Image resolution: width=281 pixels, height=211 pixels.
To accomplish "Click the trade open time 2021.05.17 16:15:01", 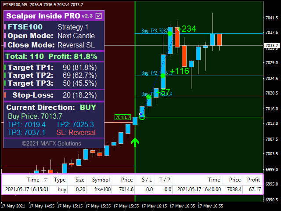I will pyautogui.click(x=27, y=189).
